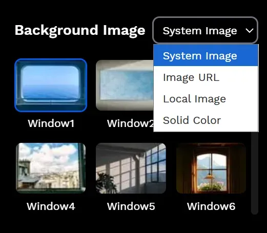Click the Window2 label text

[130, 123]
